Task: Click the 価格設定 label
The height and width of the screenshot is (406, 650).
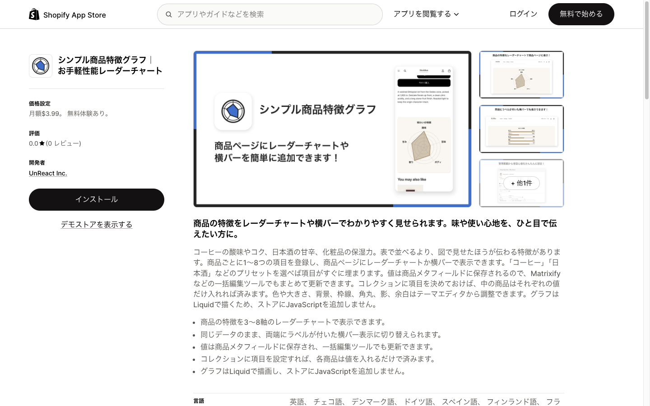Action: pos(40,104)
